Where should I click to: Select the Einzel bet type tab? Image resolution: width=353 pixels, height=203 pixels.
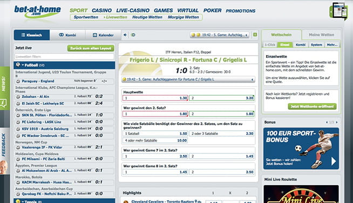coord(285,45)
